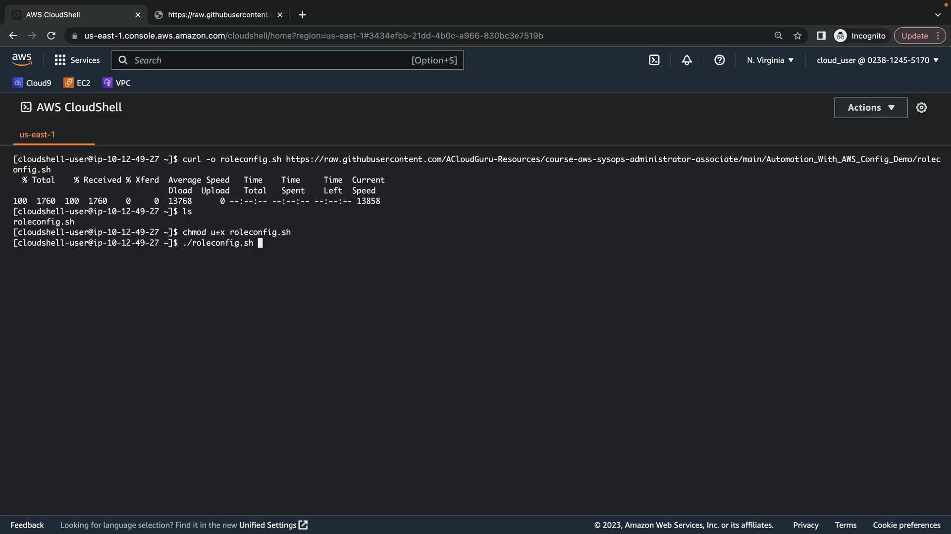Expand the Actions dropdown

pos(870,107)
